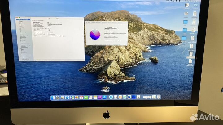Select the first Overview tab in About This Mac
223x125 pixels.
[x=93, y=23]
